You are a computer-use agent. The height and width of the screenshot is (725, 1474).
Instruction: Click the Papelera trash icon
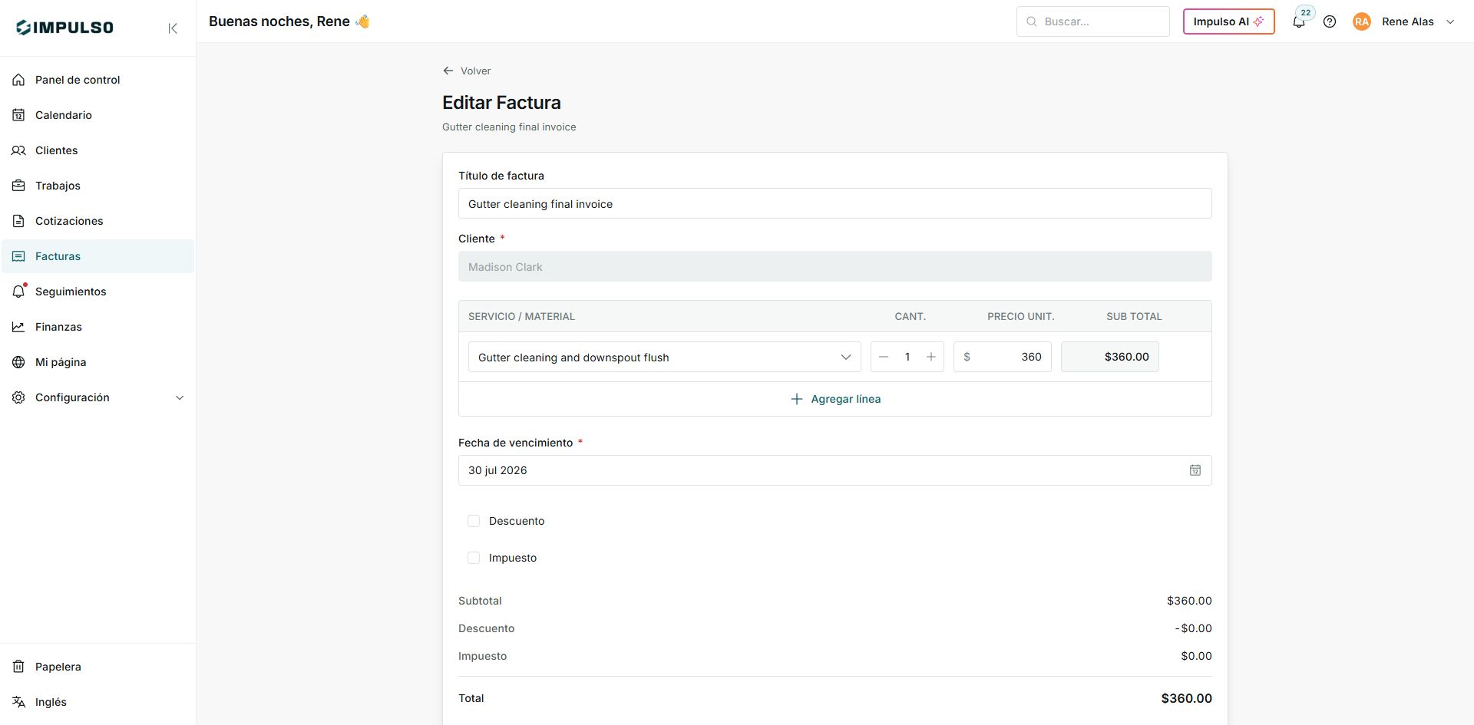[x=18, y=667]
